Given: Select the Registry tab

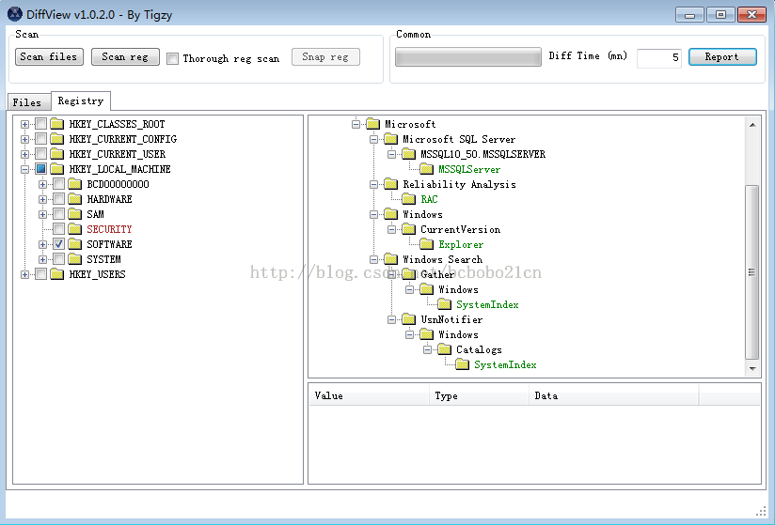Looking at the screenshot, I should click(81, 100).
